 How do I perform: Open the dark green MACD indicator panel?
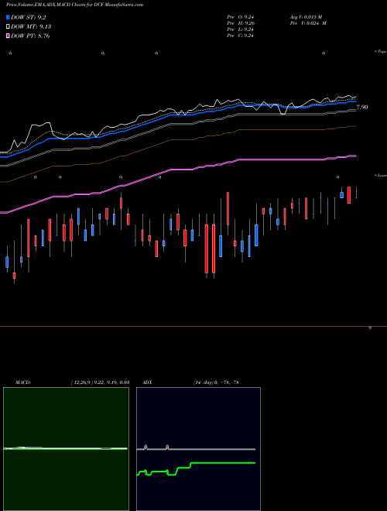(66, 449)
